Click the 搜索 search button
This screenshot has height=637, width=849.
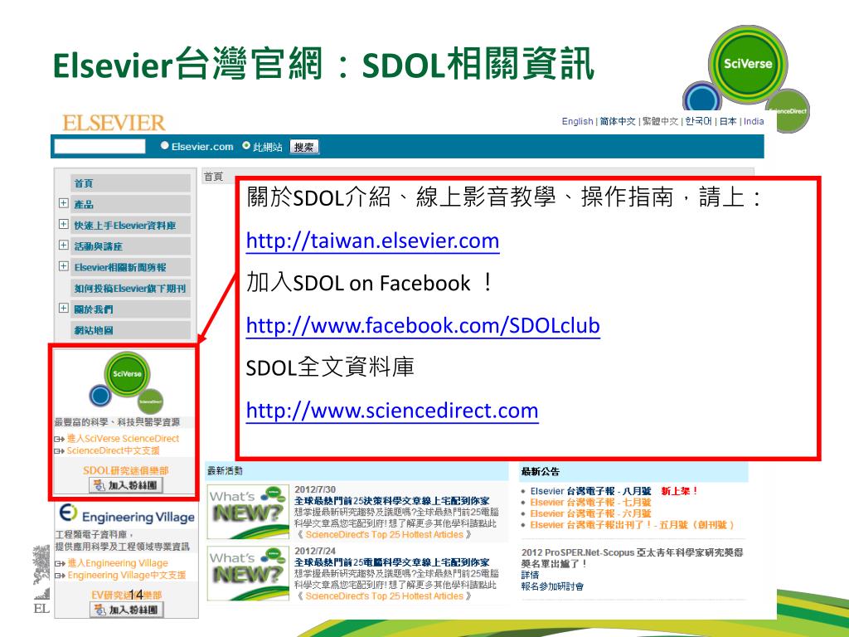tap(304, 147)
